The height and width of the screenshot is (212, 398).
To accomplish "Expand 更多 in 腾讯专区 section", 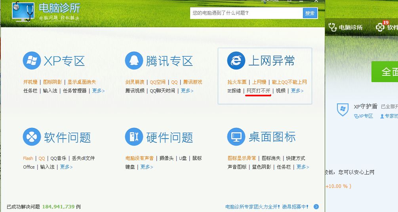I will tap(187, 90).
